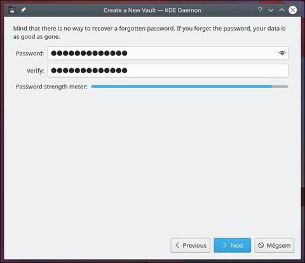
Task: Toggle the pin window icon
Action: [23, 10]
